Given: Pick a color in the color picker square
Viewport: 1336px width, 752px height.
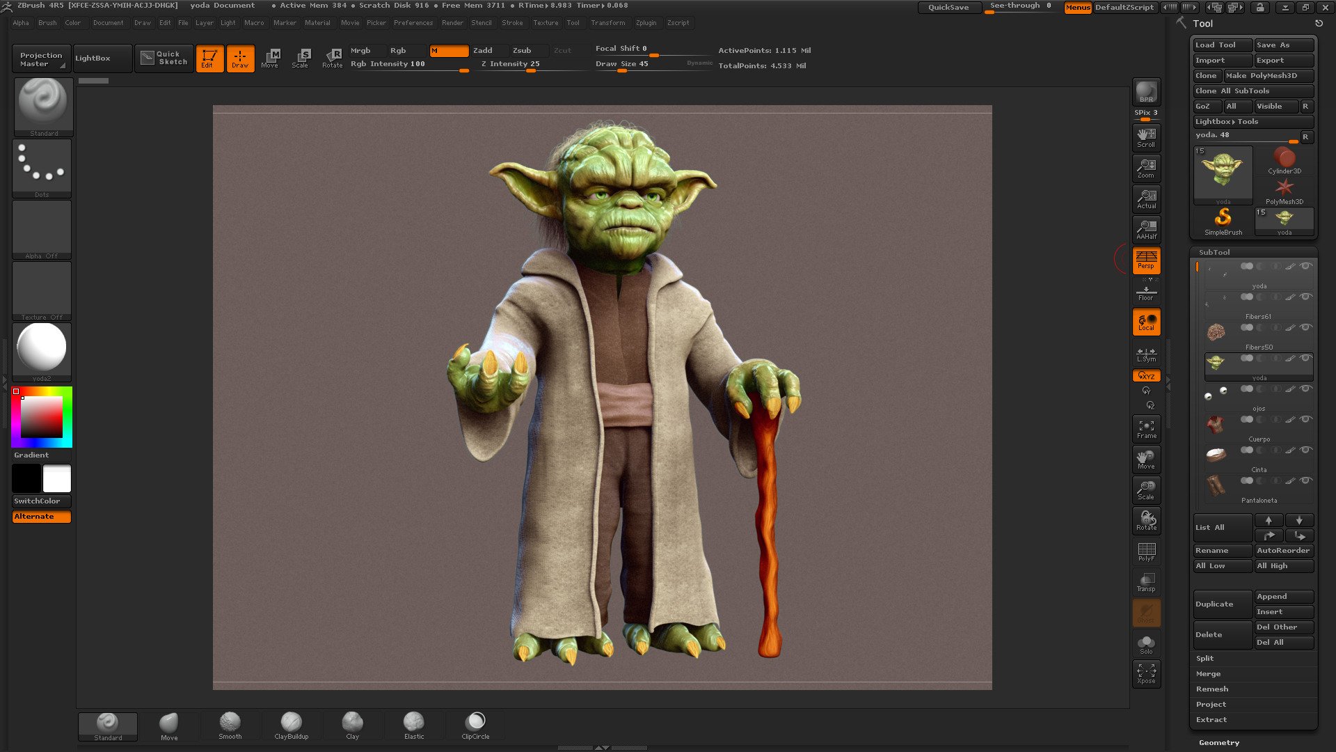Looking at the screenshot, I should click(x=42, y=416).
